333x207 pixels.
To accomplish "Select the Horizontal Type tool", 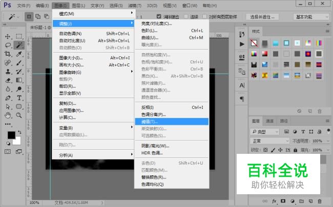I will [19, 98].
